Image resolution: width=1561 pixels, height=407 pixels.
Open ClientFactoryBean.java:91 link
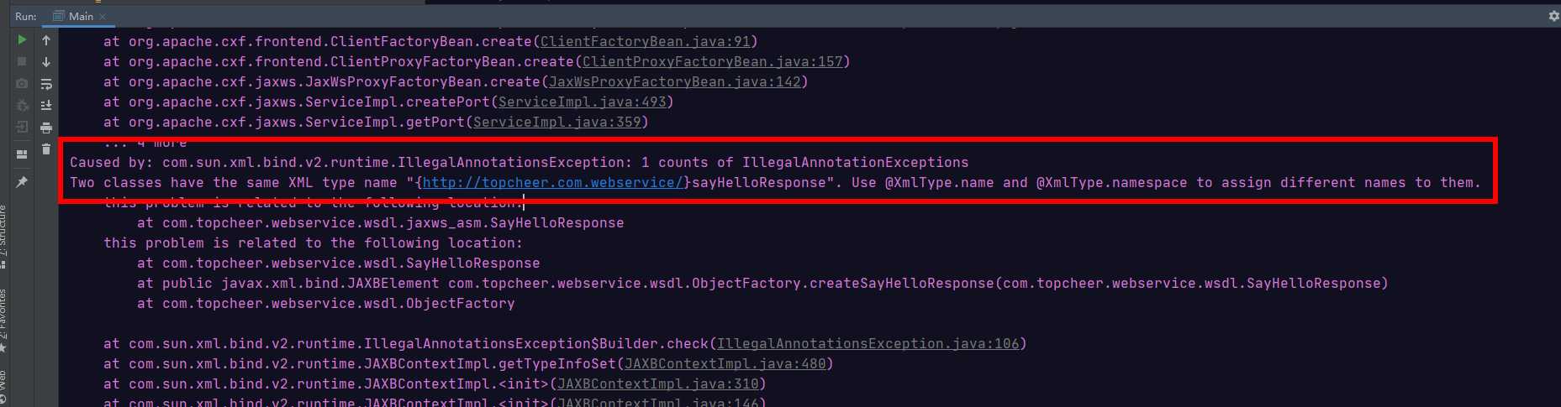(645, 41)
